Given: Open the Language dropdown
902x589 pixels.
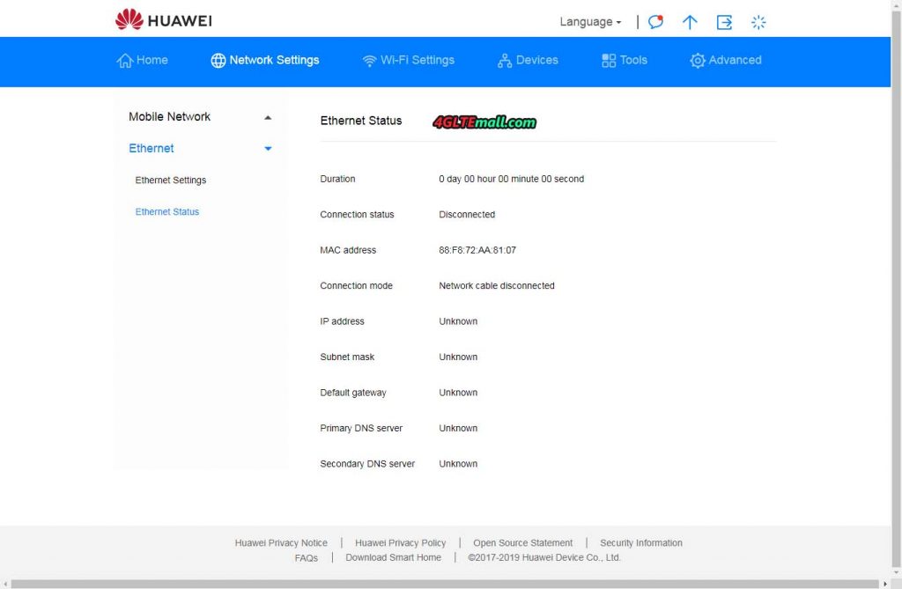Looking at the screenshot, I should (589, 21).
